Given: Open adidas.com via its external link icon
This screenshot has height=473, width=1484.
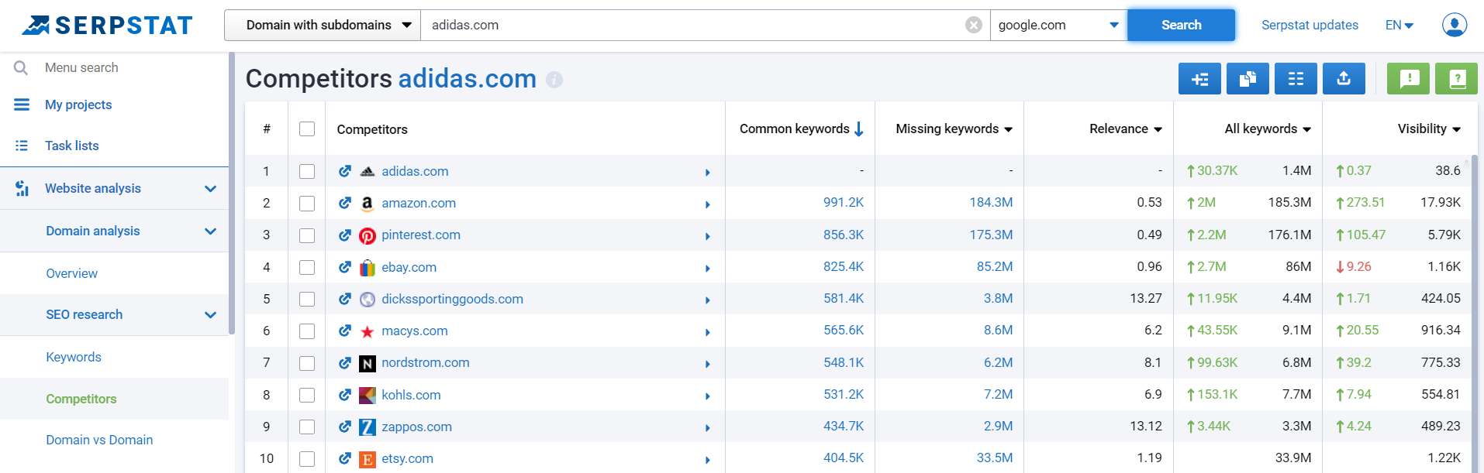Looking at the screenshot, I should click(x=345, y=171).
